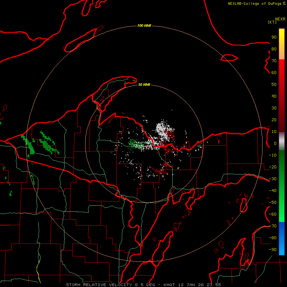Click the -60 value on the velocity scale
This screenshot has height=287, width=287.
click(x=273, y=214)
